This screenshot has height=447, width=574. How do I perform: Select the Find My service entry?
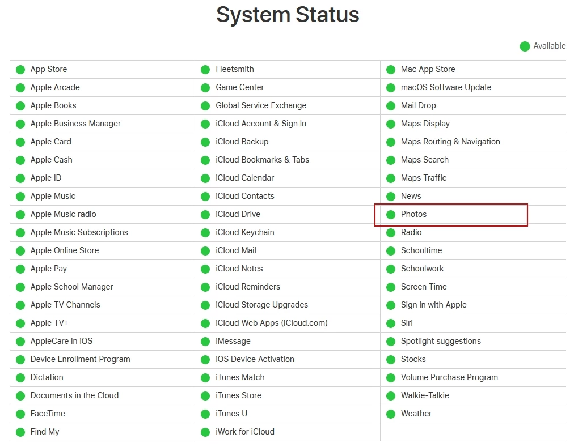click(x=45, y=432)
